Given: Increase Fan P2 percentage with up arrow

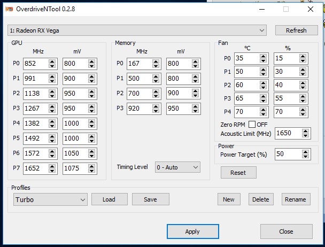Looking at the screenshot, I should click(303, 83).
